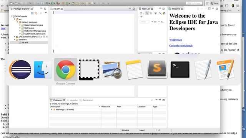Viewport: 246px width, 138px height.
Task: Select Sublime Text in the app switcher
Action: 157,69
